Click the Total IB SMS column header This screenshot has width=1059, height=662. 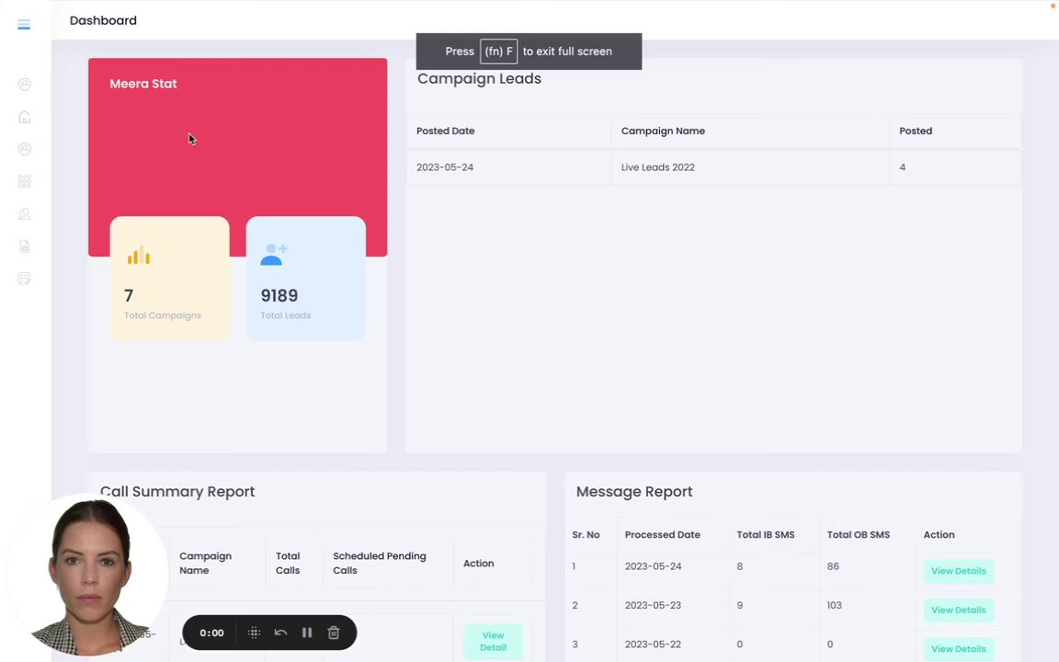click(765, 534)
